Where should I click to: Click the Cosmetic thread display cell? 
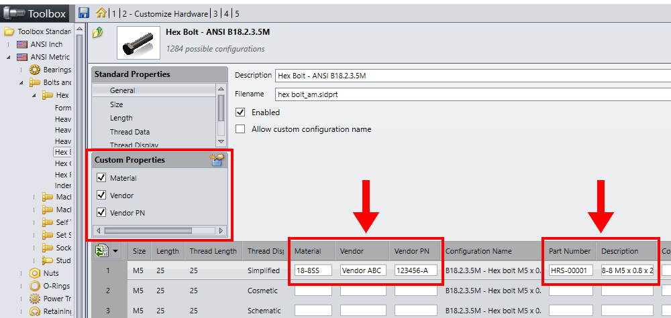pos(263,291)
